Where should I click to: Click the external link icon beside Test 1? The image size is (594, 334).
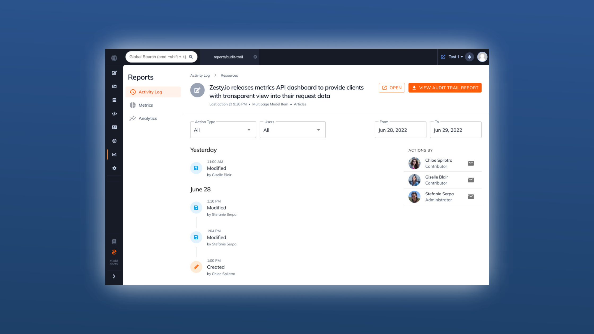point(443,57)
